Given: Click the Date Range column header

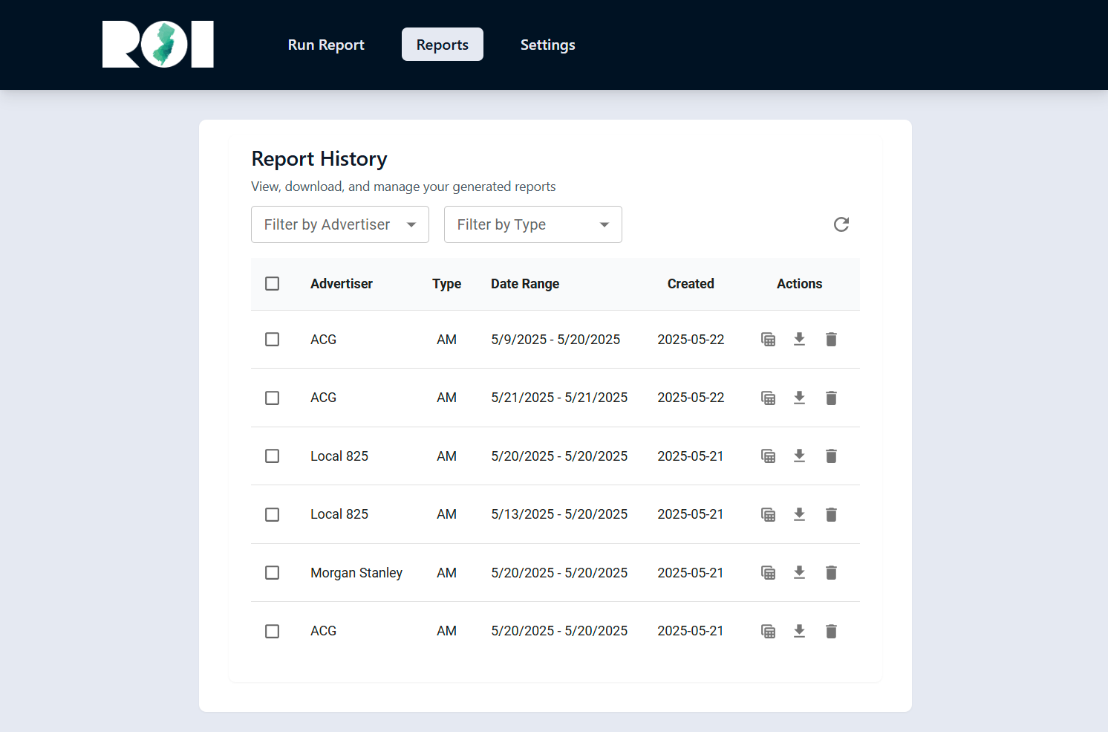Looking at the screenshot, I should coord(525,284).
